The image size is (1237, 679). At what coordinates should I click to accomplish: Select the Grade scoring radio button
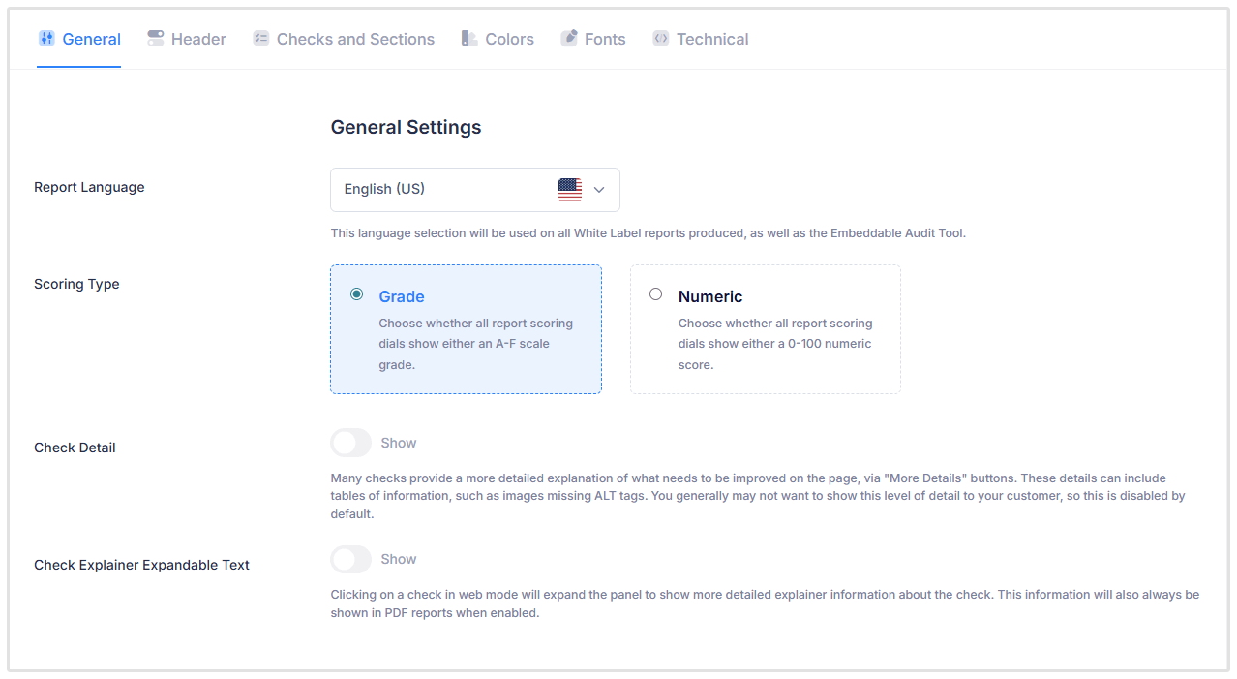[357, 294]
